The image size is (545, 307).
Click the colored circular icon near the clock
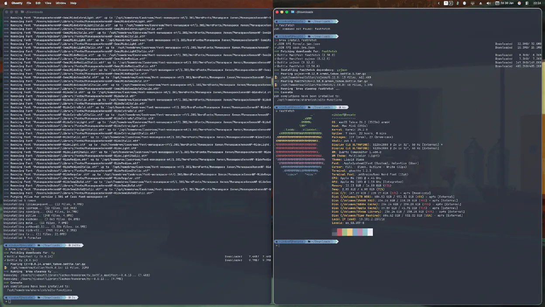[519, 3]
